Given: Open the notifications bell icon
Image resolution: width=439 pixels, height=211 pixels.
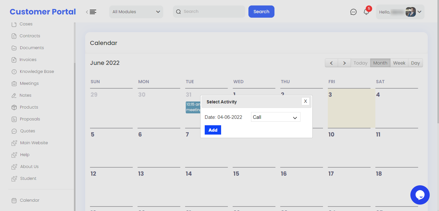Looking at the screenshot, I should (x=366, y=12).
